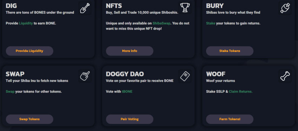Viewport: 298px width, 131px height.
Task: Click the bone icon on WOOF card
Action: point(285,76)
